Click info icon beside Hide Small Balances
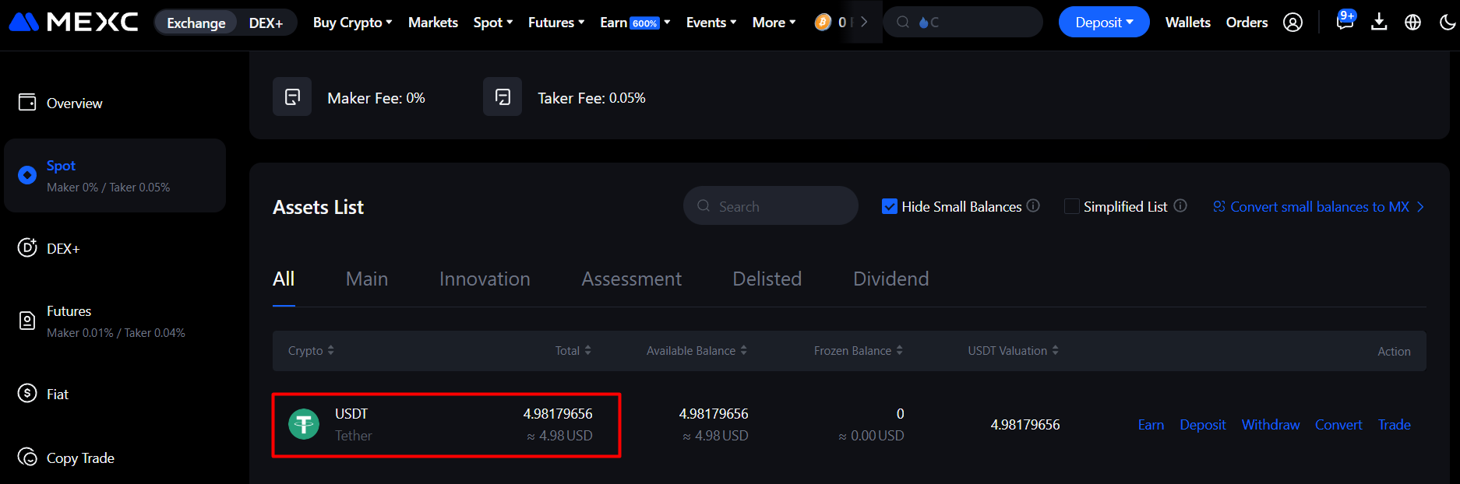1460x484 pixels. [x=1033, y=205]
